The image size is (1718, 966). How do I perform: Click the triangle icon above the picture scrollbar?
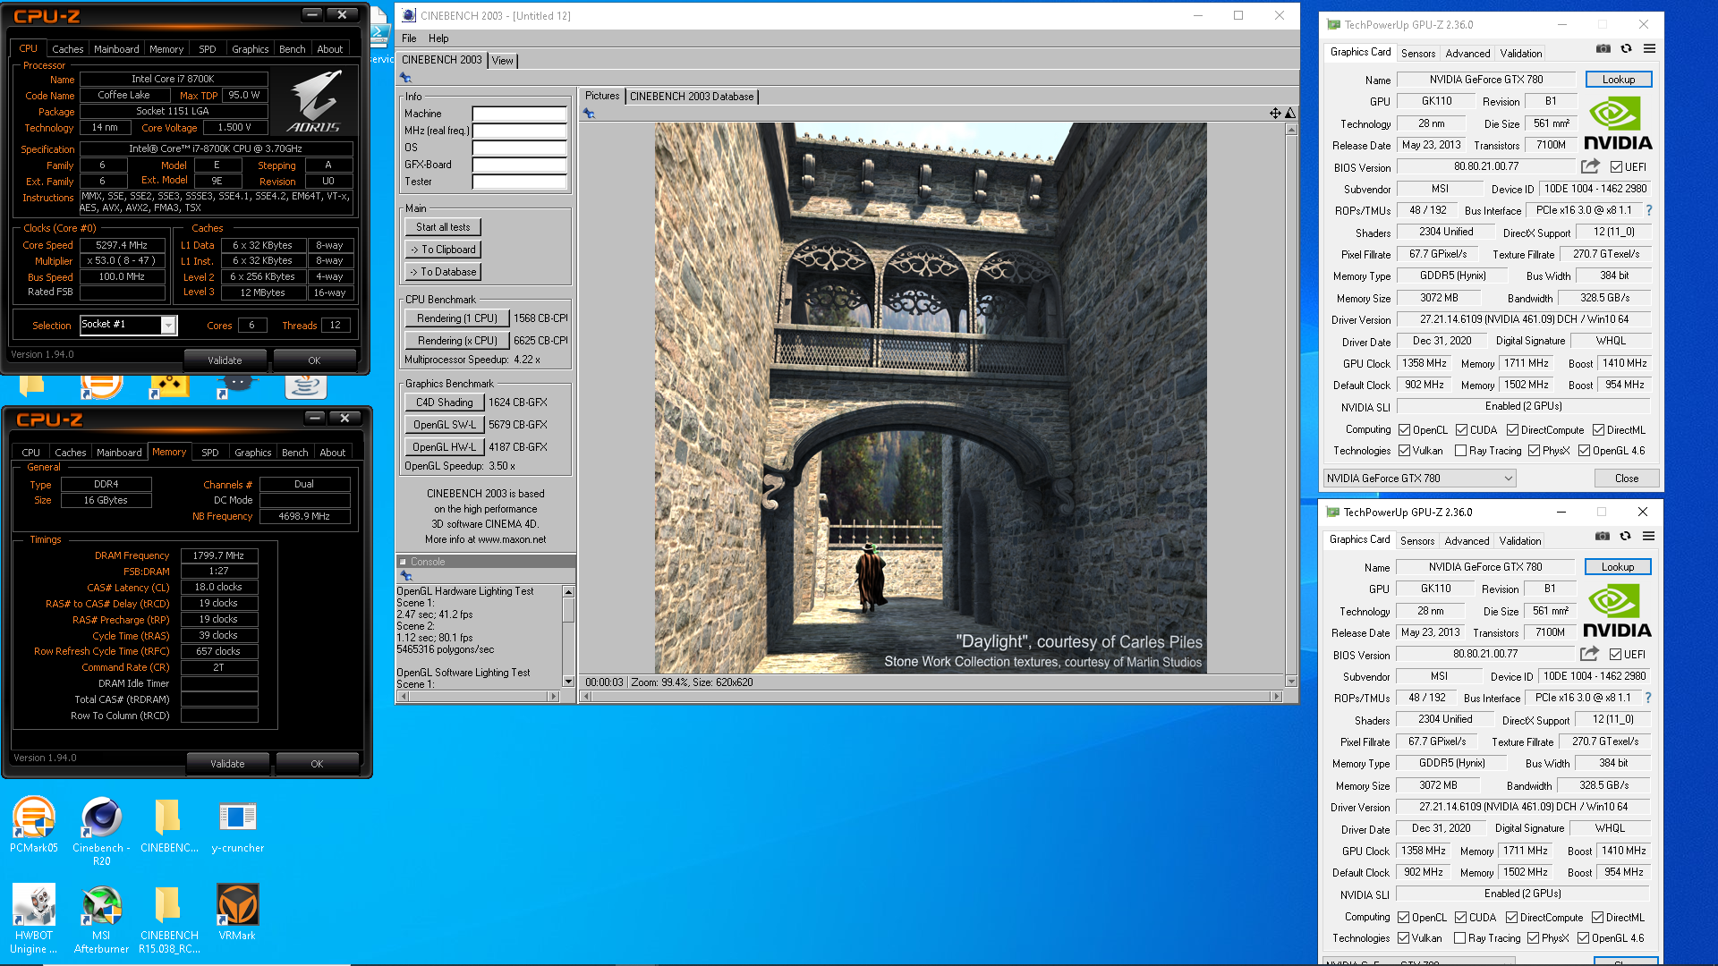1289,113
